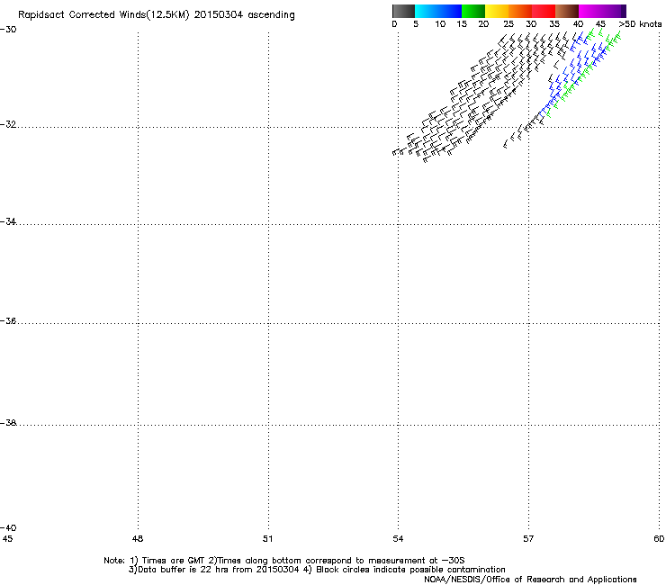Image resolution: width=666 pixels, height=585 pixels.
Task: Click the '-36' latitude axis label
Action: pos(8,320)
